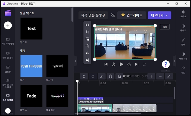Open the 스톡 동영상 sidebar tab
Screen dimensions: 191x116
tap(8, 97)
